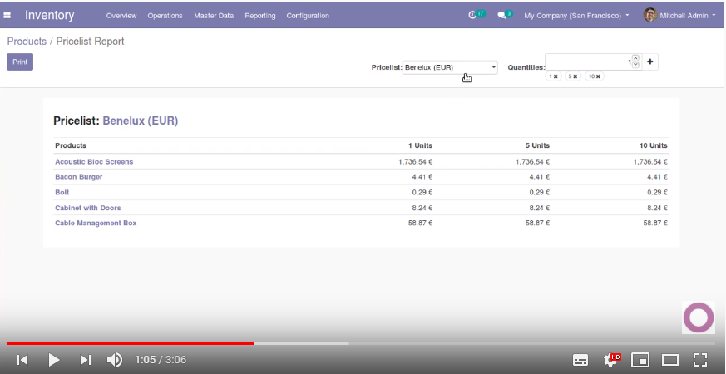The width and height of the screenshot is (726, 374).
Task: Click the plus icon to add quantity
Action: click(650, 62)
